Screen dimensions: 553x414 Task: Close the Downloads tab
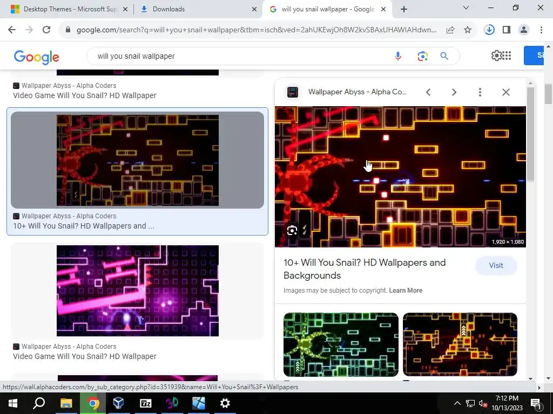tap(254, 10)
